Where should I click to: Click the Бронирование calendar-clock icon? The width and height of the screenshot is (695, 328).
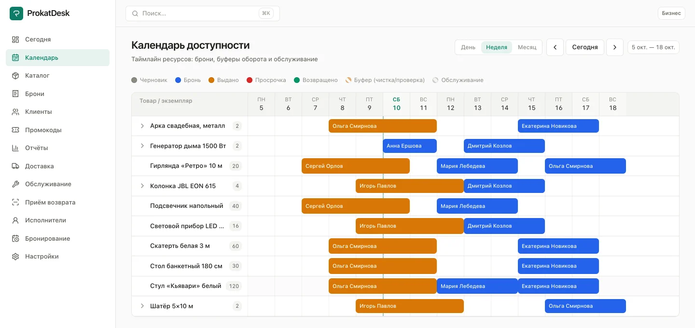pos(15,239)
